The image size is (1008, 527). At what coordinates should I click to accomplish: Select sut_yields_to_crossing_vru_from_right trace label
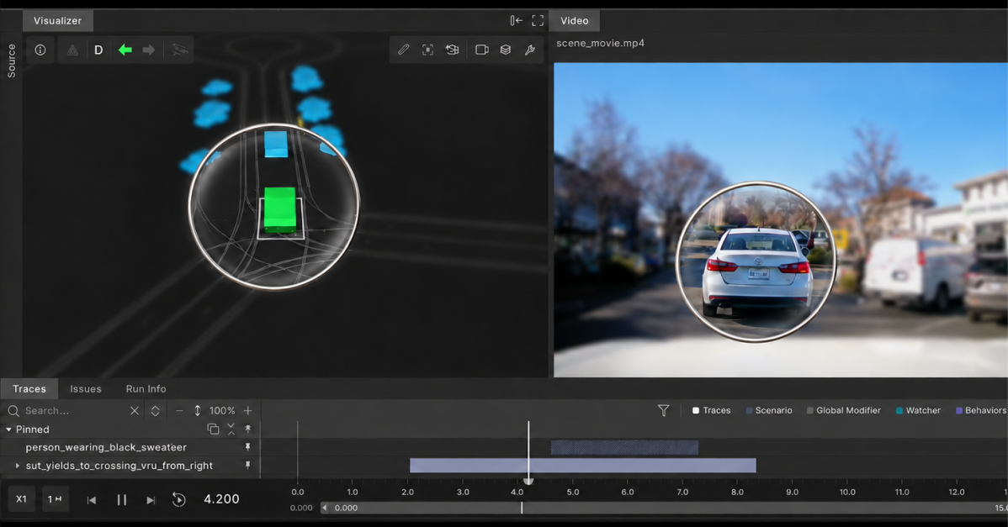click(119, 466)
